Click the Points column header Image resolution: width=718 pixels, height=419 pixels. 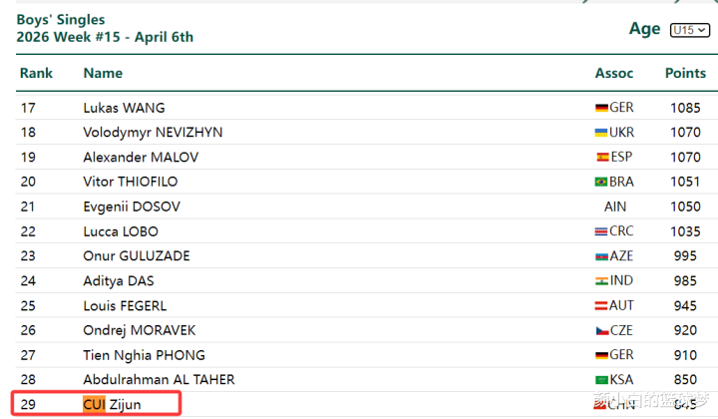pyautogui.click(x=685, y=73)
